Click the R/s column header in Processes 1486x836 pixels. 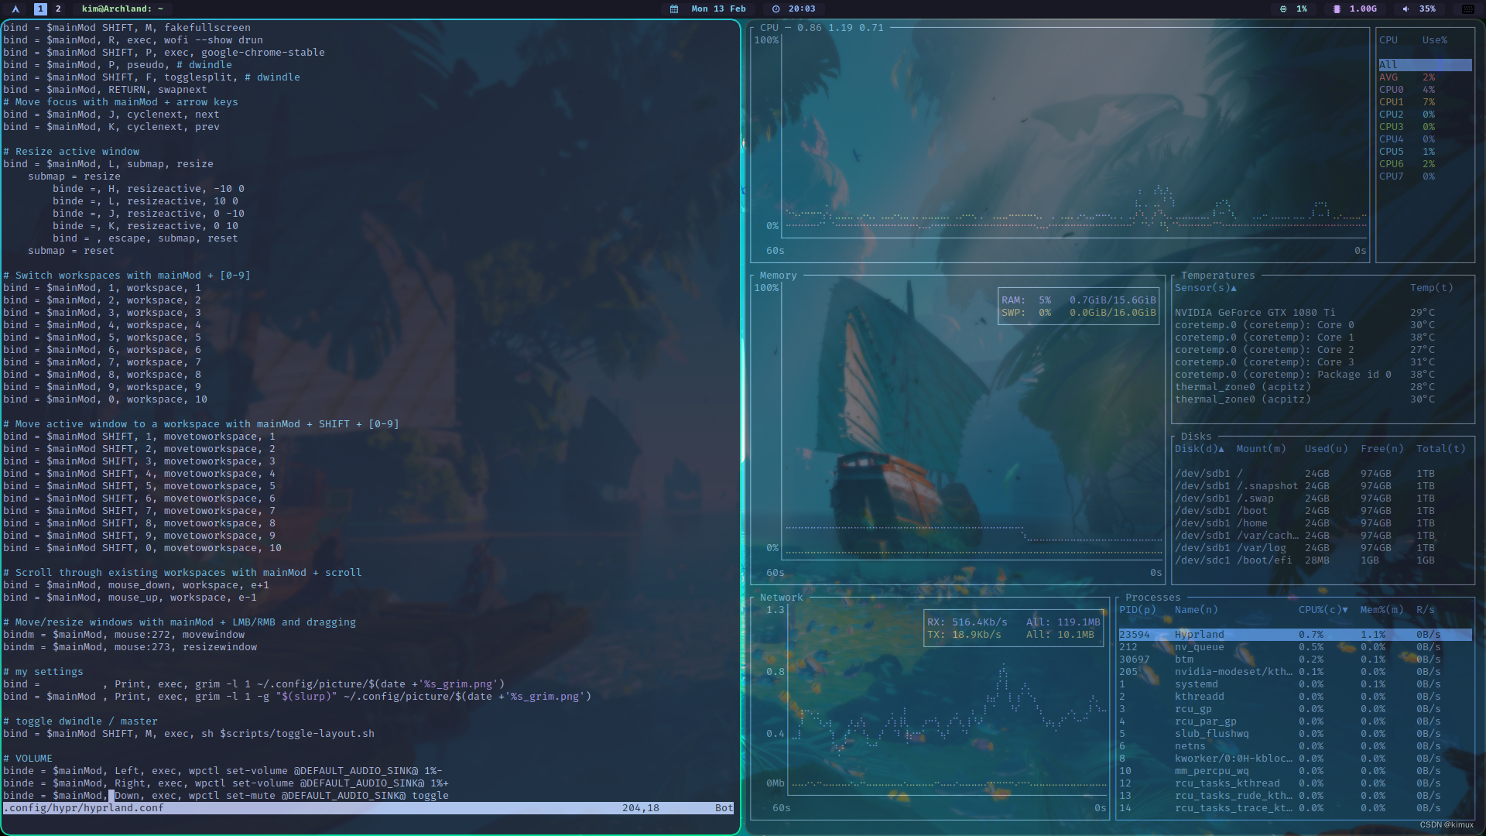[1425, 610]
